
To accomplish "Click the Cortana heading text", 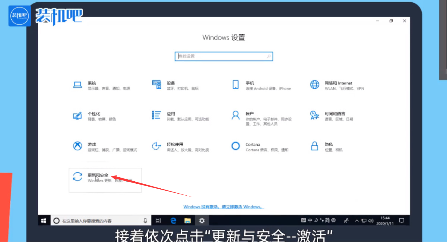I will 253,144.
